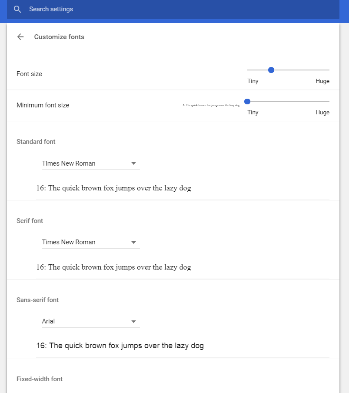This screenshot has height=393, width=349.
Task: Expand the Serif font dropdown
Action: tap(90, 242)
